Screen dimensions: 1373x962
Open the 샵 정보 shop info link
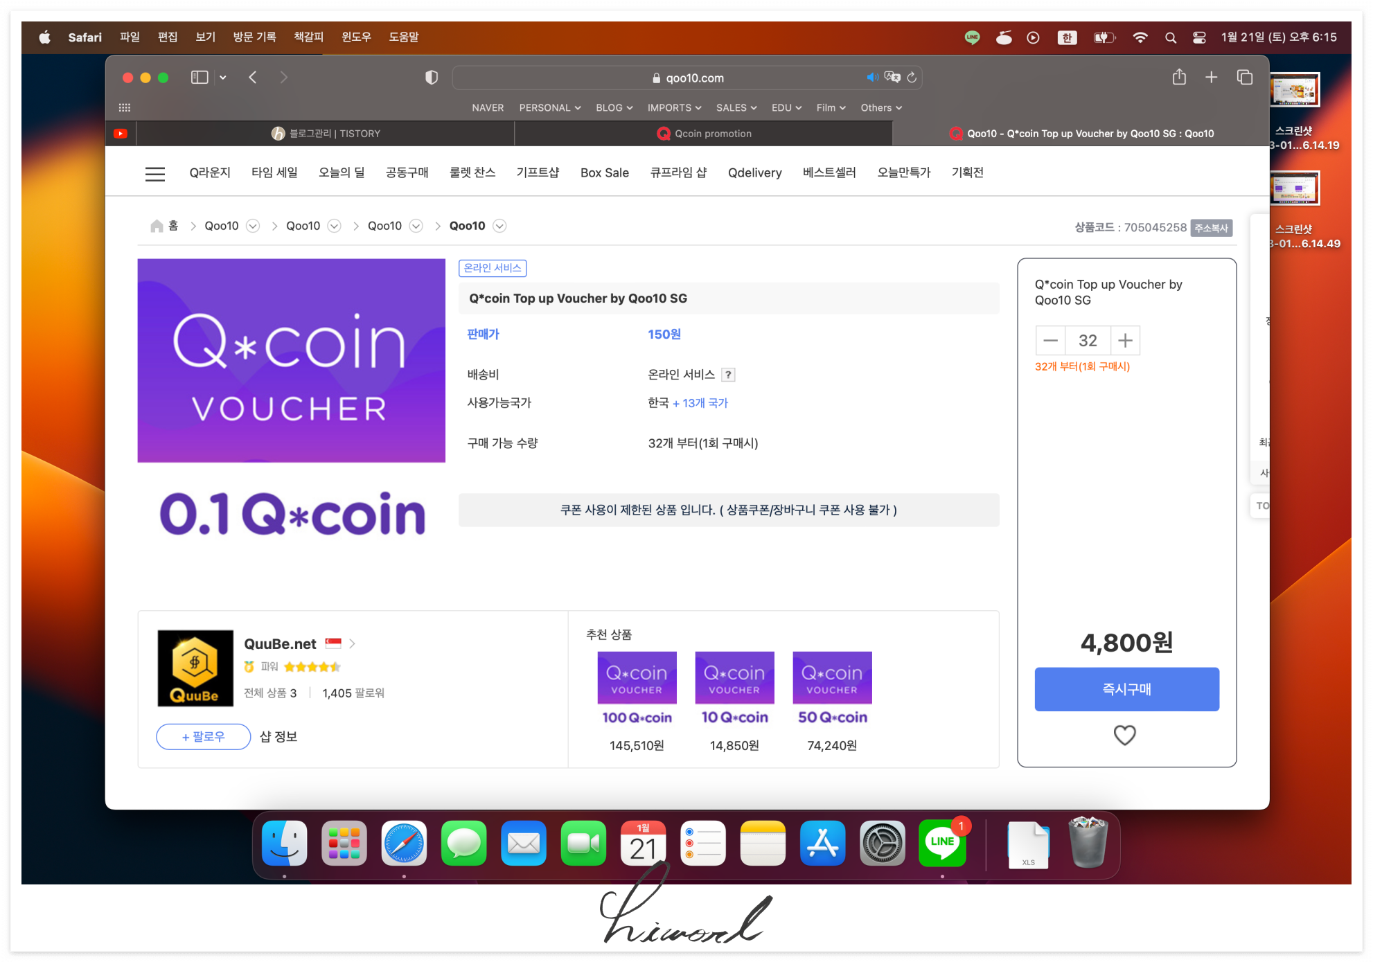coord(278,737)
